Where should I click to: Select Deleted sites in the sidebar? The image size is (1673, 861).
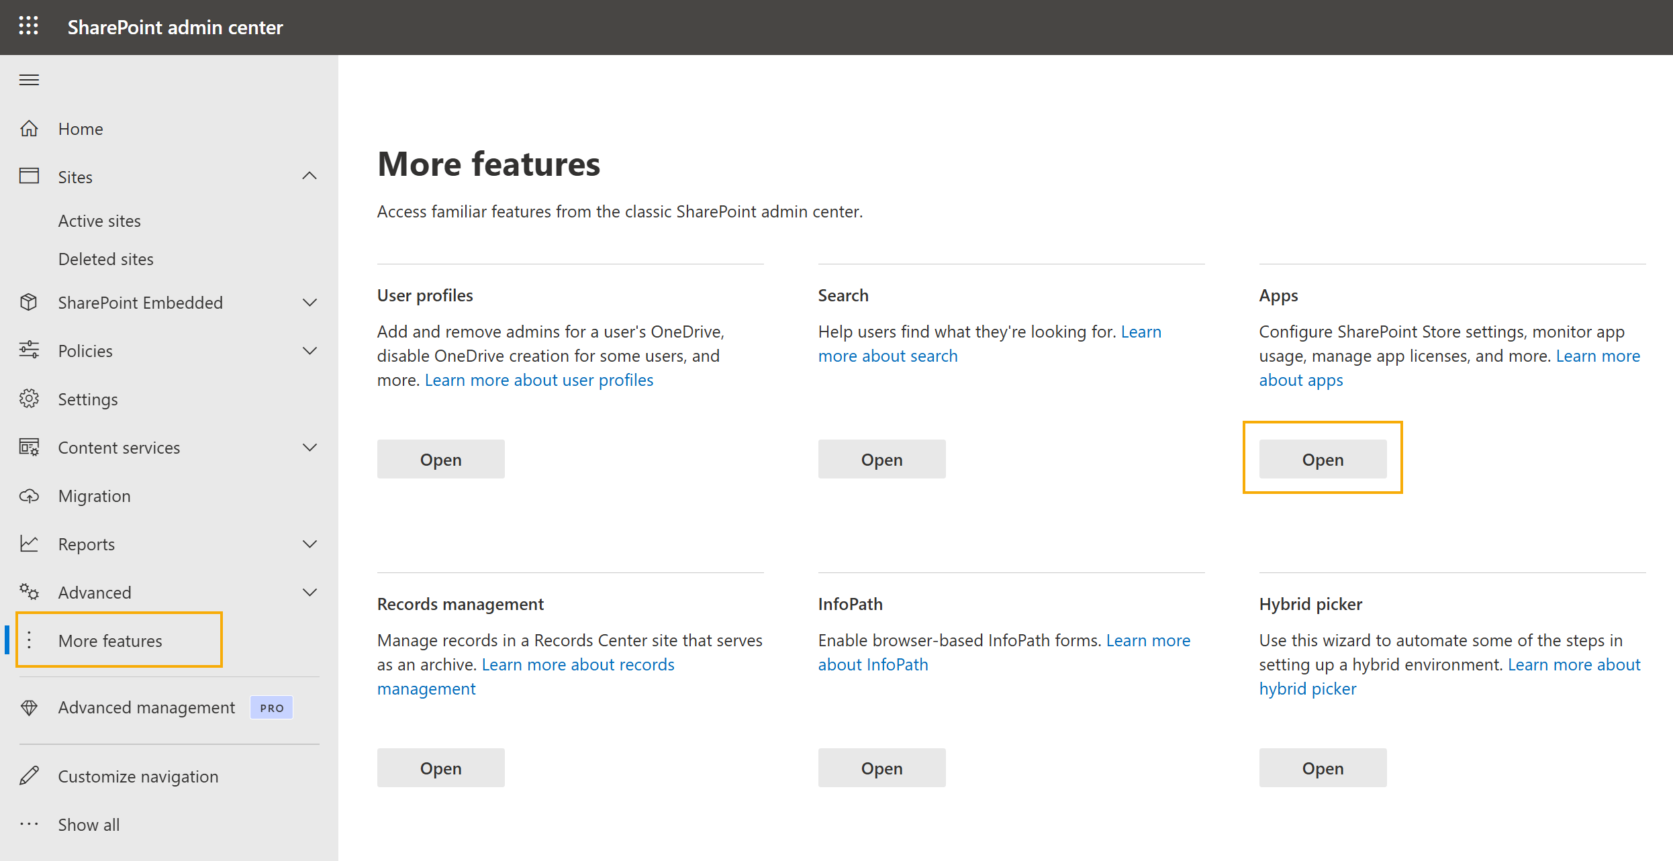click(x=105, y=258)
